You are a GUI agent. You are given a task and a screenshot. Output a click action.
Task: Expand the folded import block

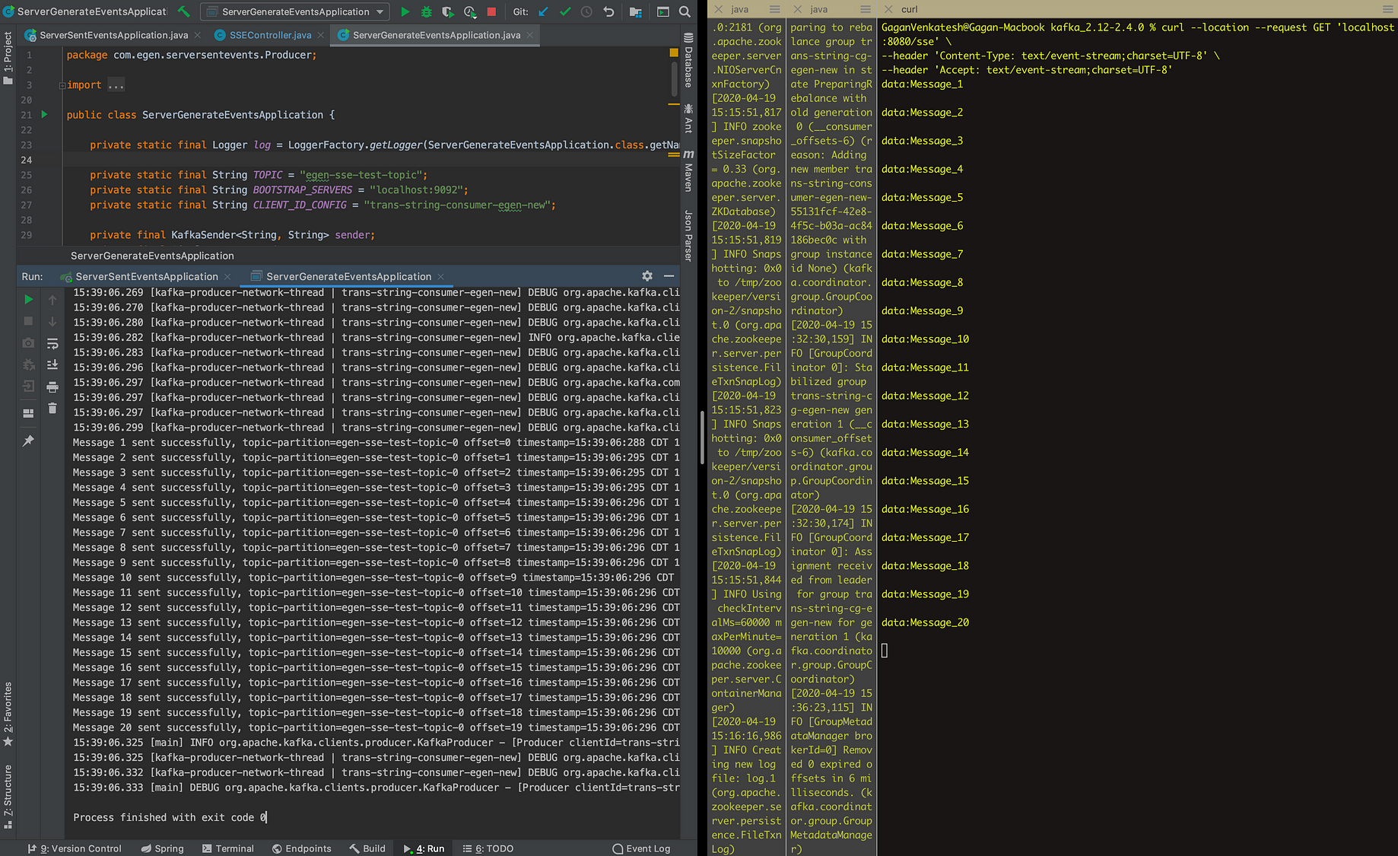coord(116,85)
